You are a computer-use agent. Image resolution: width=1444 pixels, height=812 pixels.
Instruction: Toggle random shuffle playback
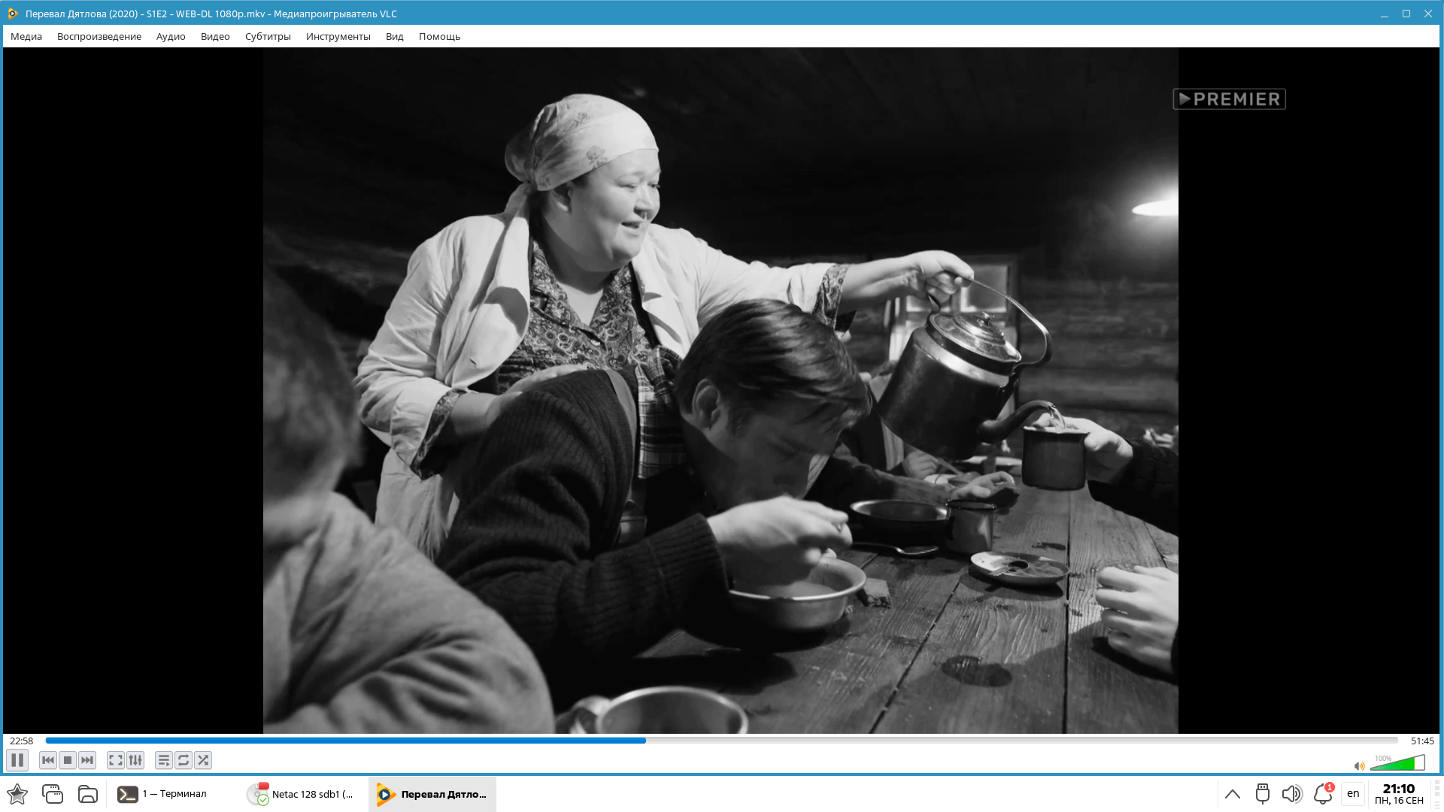pos(203,760)
